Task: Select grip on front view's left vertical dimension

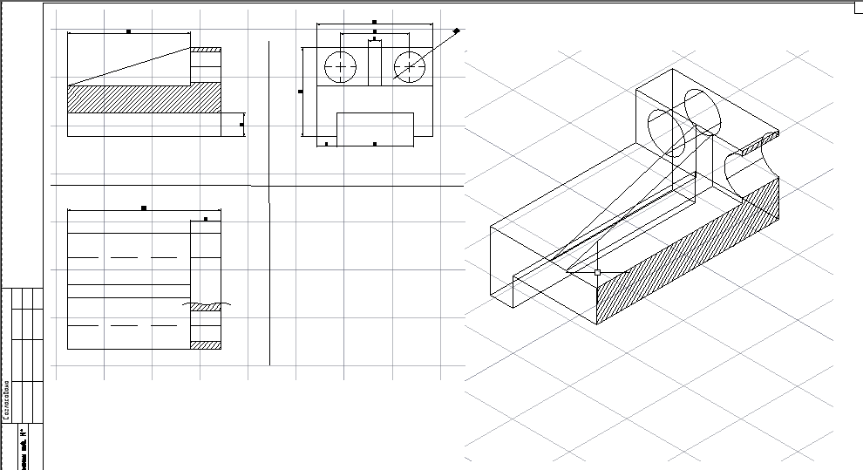Action: pyautogui.click(x=301, y=91)
